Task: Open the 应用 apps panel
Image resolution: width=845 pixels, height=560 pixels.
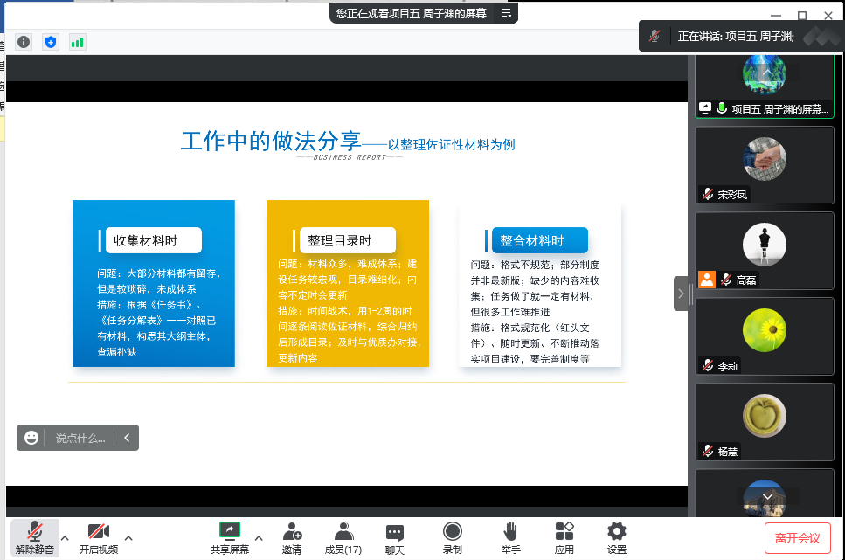Action: pos(564,538)
